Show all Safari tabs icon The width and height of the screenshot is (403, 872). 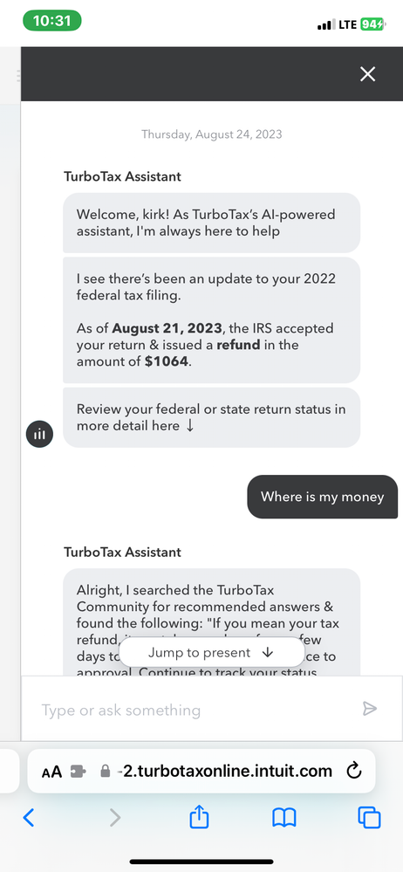(369, 818)
